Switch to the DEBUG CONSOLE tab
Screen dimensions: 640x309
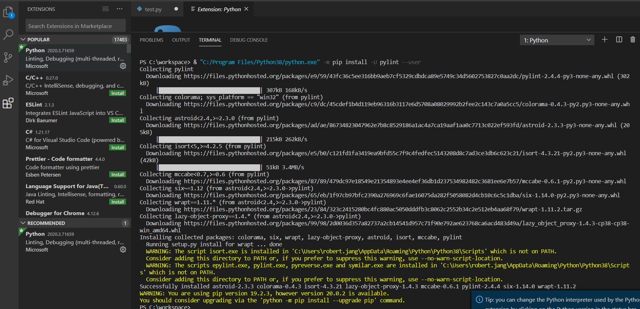click(x=249, y=40)
